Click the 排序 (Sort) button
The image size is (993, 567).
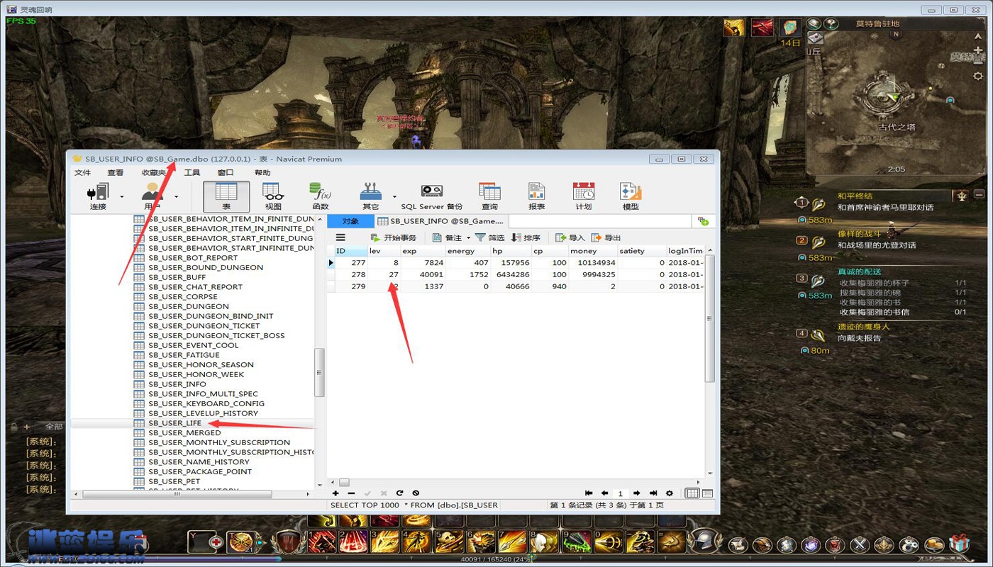point(526,237)
